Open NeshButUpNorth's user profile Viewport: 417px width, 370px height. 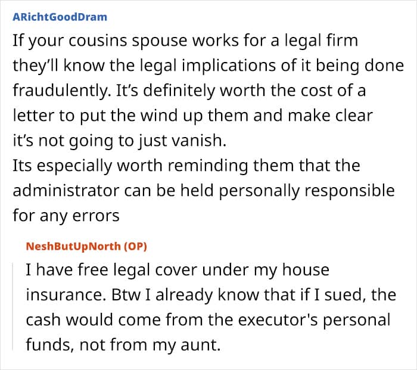click(73, 246)
